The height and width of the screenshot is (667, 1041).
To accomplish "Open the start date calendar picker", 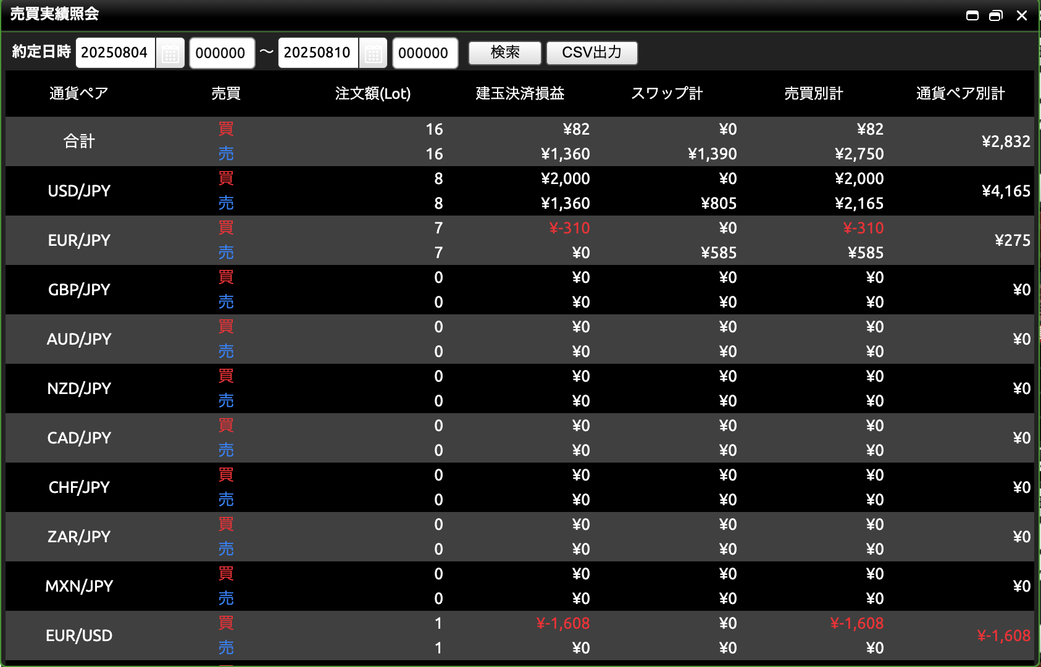I will click(x=170, y=53).
